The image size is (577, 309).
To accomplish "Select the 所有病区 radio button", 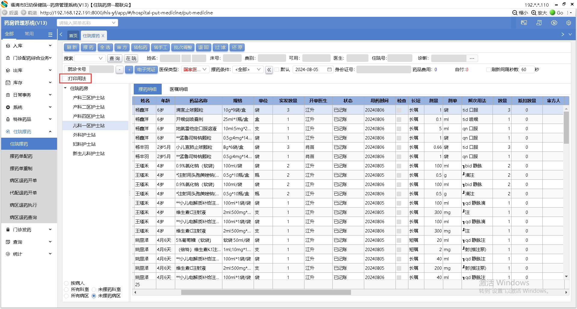I will click(66, 296).
